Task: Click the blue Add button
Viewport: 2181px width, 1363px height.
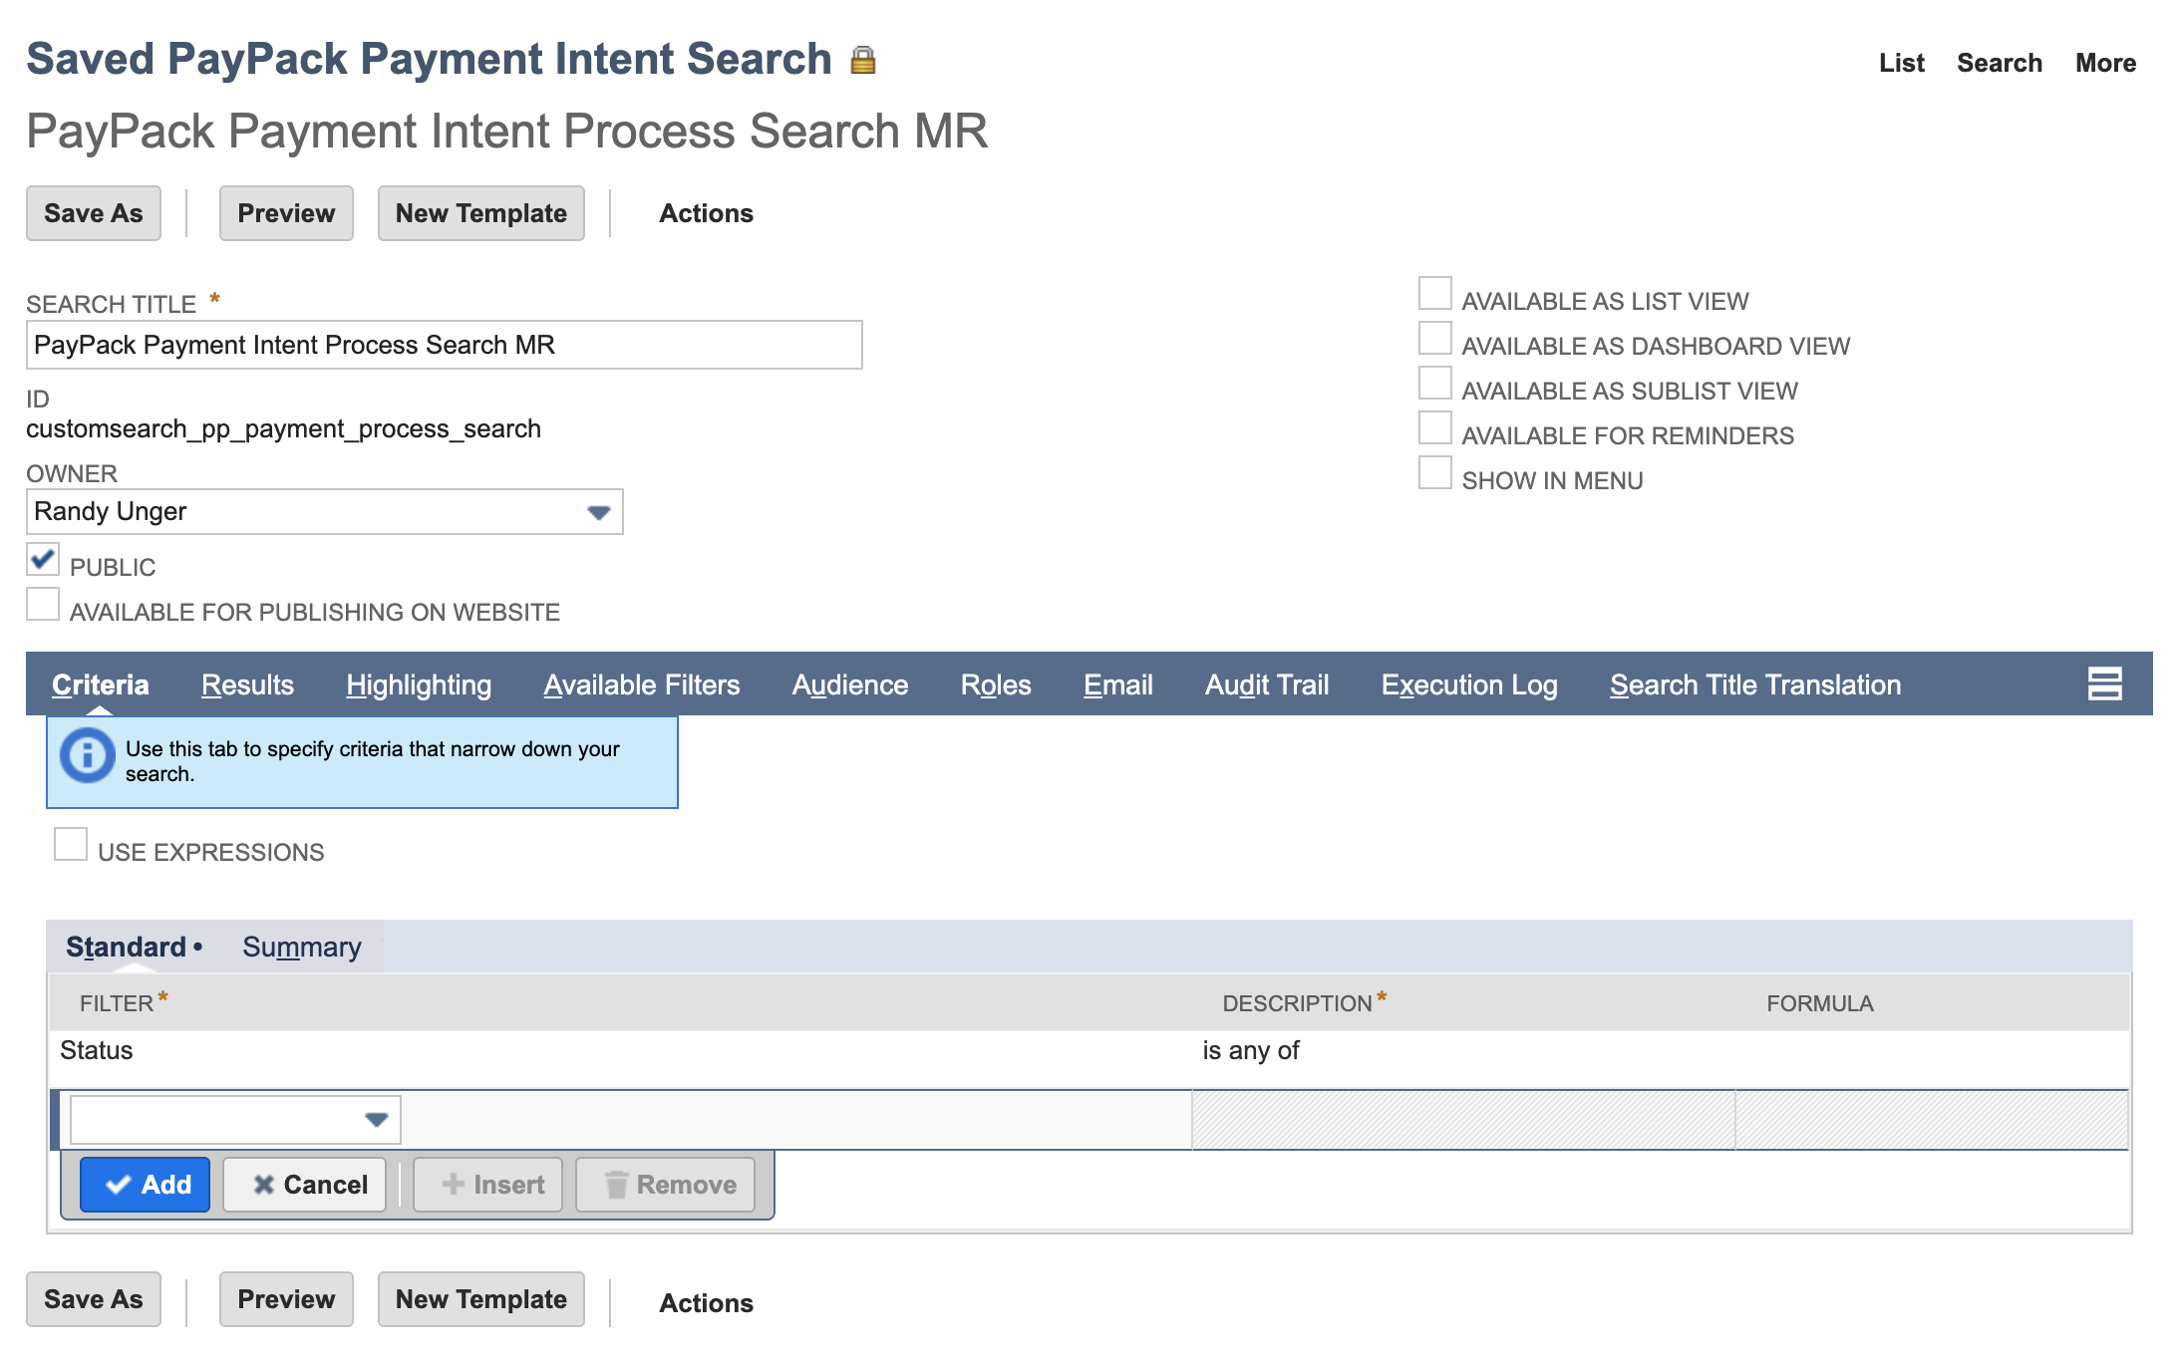Action: click(146, 1185)
